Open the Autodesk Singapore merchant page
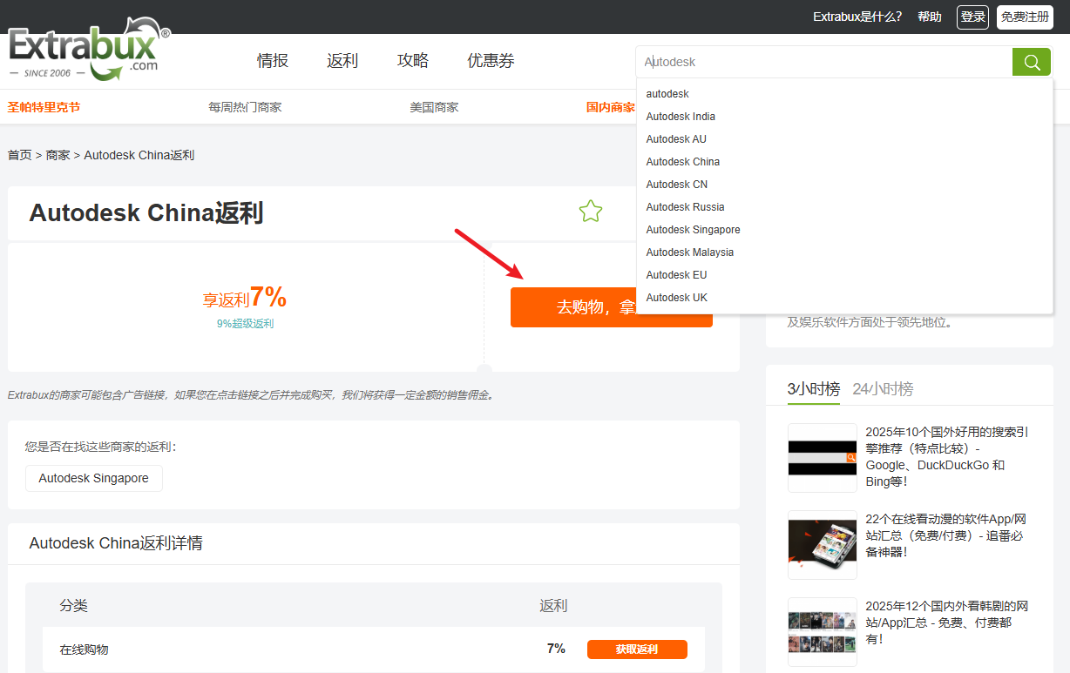 [x=93, y=478]
